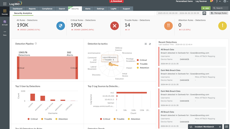Toggle Trouble legend under Top 5 User chart
The width and height of the screenshot is (230, 129).
click(47, 119)
